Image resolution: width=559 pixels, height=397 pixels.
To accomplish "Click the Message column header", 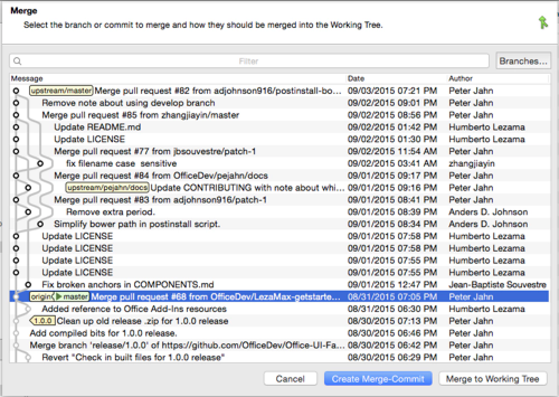I will coord(27,78).
